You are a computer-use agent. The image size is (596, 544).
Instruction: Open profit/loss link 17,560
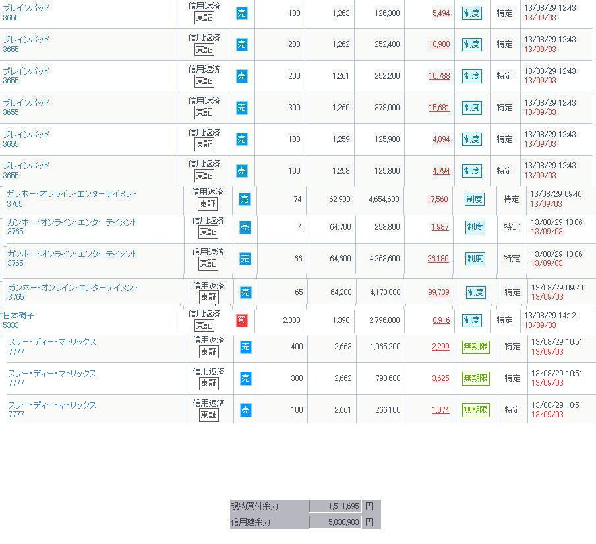437,199
